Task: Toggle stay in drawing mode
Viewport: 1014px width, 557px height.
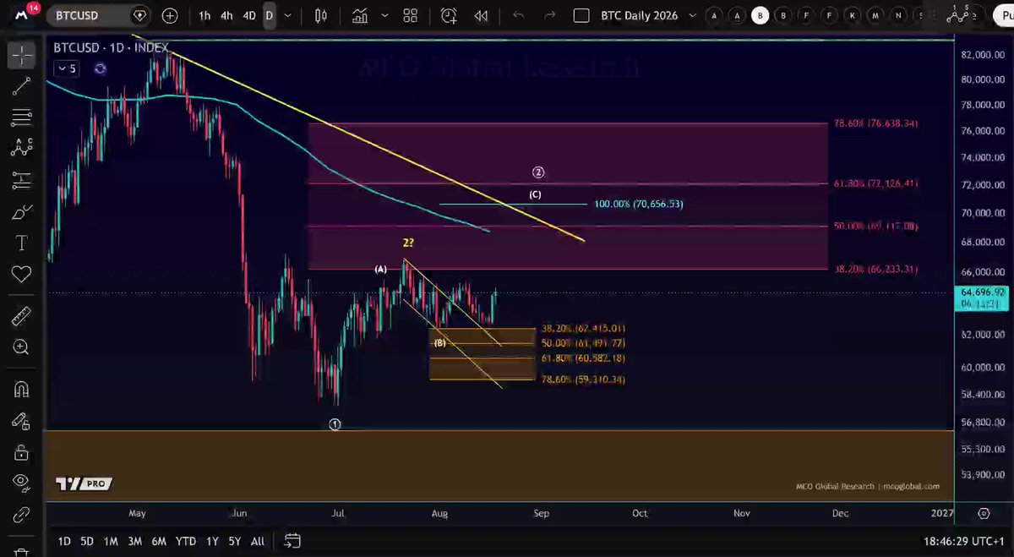Action: tap(21, 420)
